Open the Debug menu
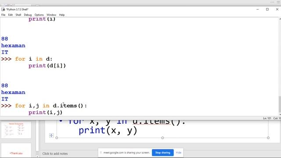The width and height of the screenshot is (281, 158). pos(28,15)
